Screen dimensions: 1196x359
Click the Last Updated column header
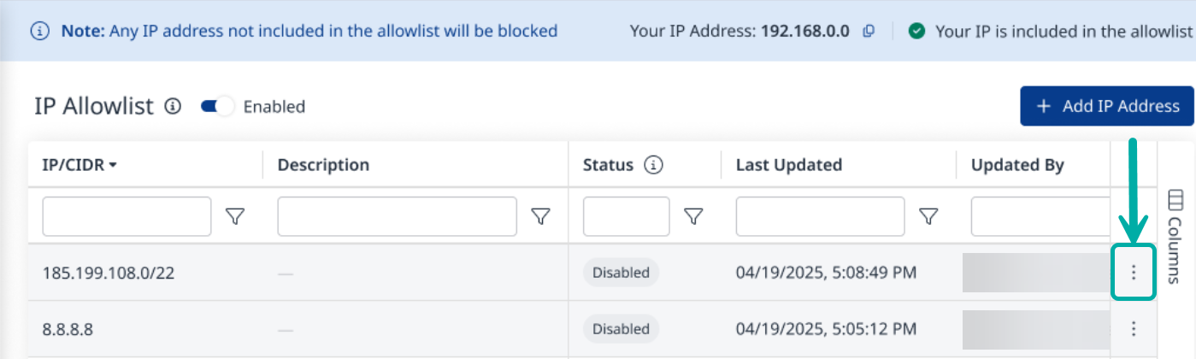(789, 165)
